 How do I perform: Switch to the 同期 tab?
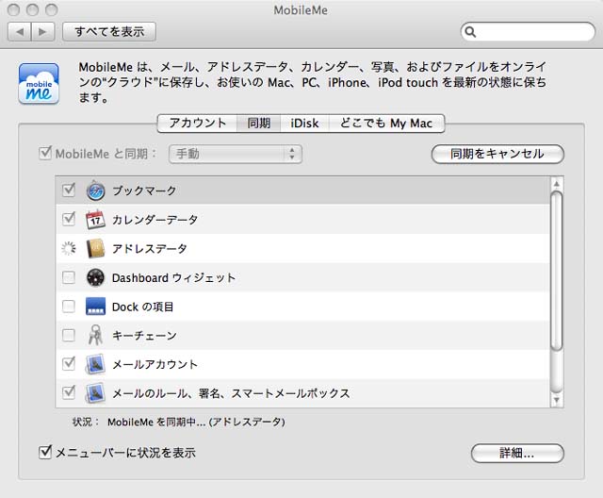pyautogui.click(x=258, y=124)
